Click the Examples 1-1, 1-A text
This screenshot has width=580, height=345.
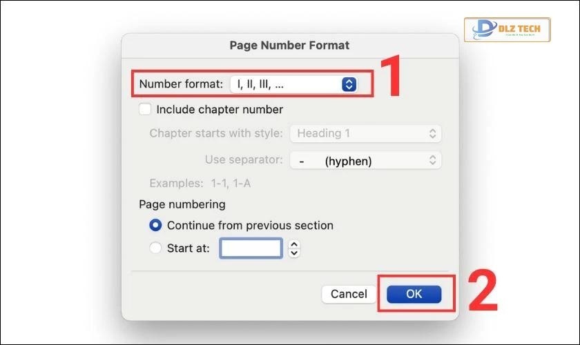pyautogui.click(x=195, y=184)
